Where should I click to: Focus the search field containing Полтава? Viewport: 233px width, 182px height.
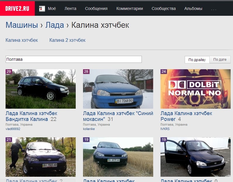(x=74, y=59)
